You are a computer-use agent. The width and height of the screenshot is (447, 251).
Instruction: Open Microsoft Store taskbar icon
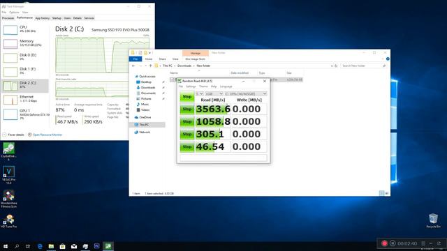point(62,246)
